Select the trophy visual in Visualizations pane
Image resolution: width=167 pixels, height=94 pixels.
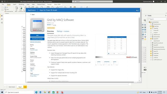(x=145, y=37)
